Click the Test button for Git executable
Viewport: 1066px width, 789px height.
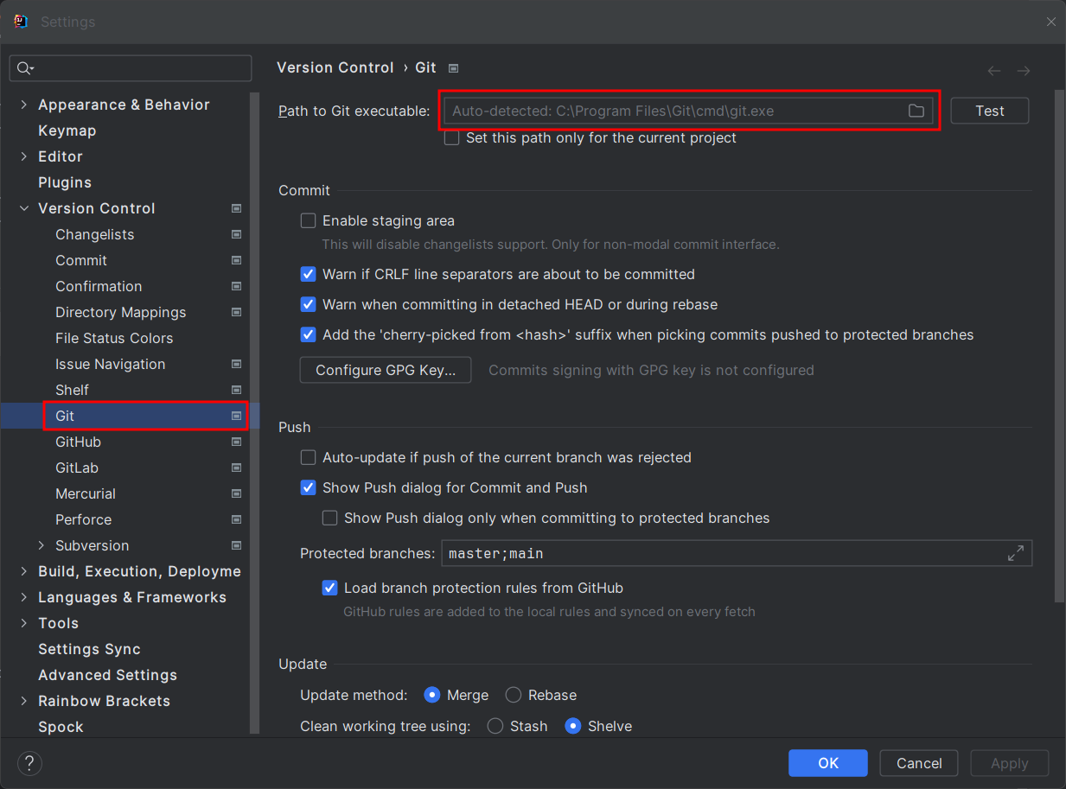pos(990,111)
